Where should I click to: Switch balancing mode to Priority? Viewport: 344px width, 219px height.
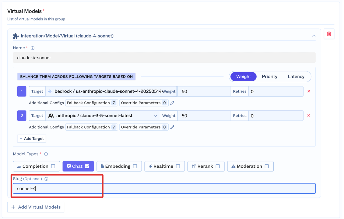(x=269, y=77)
